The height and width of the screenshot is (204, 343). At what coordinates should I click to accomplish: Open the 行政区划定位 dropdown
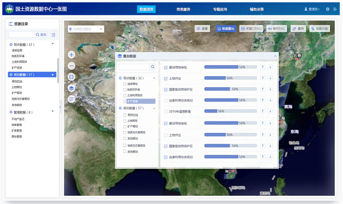(x=86, y=29)
